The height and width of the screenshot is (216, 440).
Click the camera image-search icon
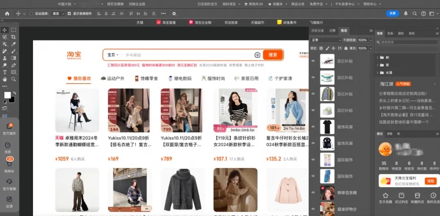coord(257,55)
